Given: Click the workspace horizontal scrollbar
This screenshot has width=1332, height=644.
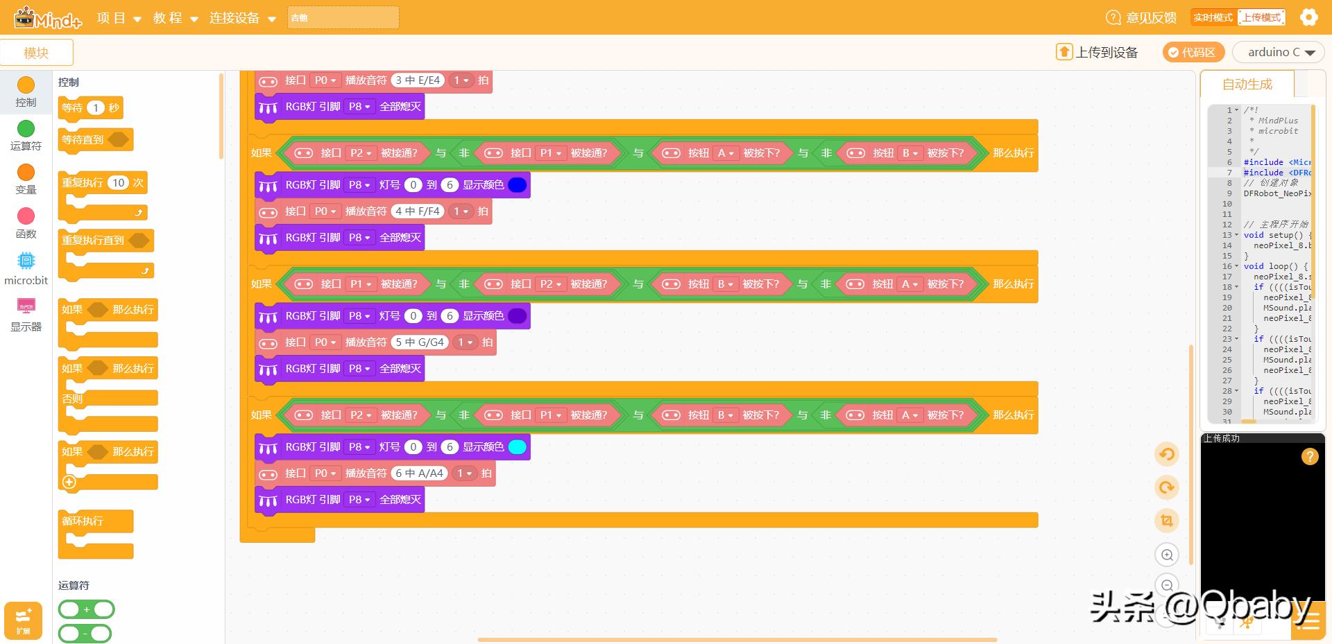Looking at the screenshot, I should [737, 639].
